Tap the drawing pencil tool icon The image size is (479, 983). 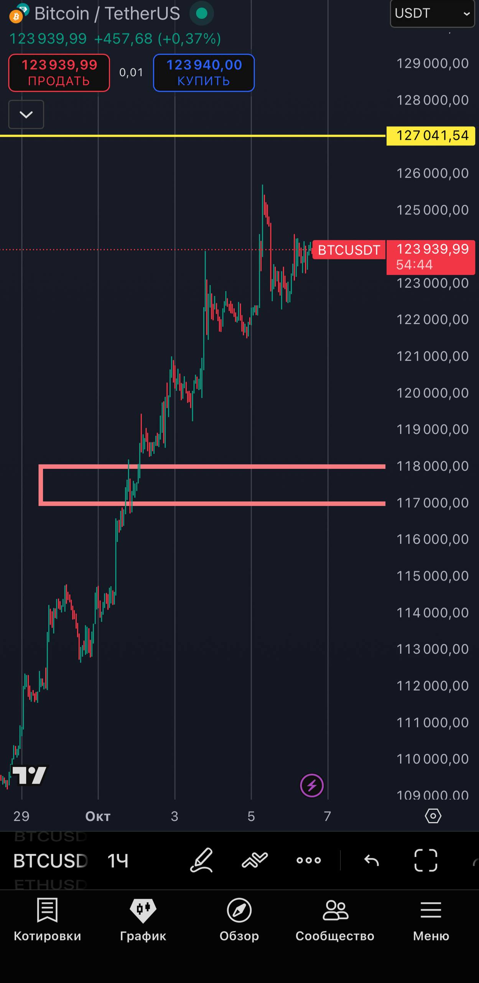pyautogui.click(x=201, y=860)
